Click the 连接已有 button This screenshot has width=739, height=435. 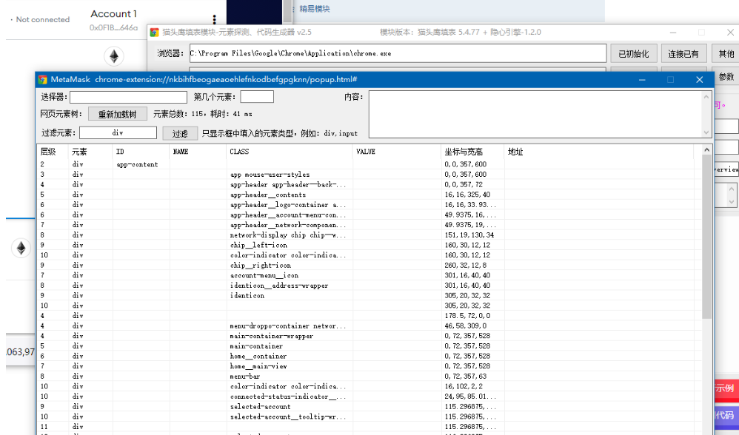coord(683,54)
